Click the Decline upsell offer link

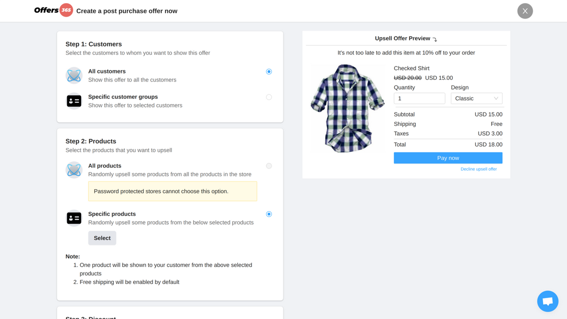478,169
